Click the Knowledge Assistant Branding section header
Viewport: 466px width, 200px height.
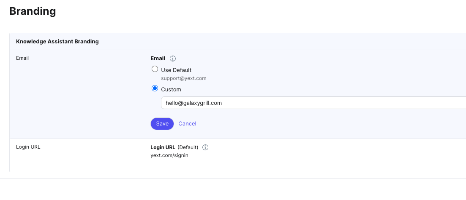(x=57, y=42)
